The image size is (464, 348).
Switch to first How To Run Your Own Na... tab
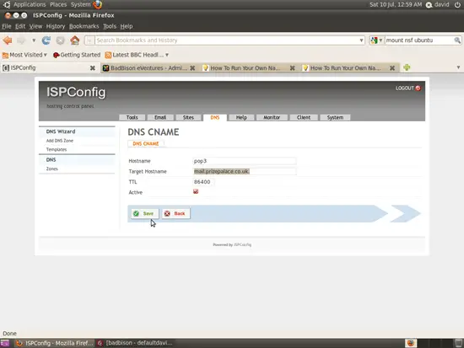tap(241, 68)
